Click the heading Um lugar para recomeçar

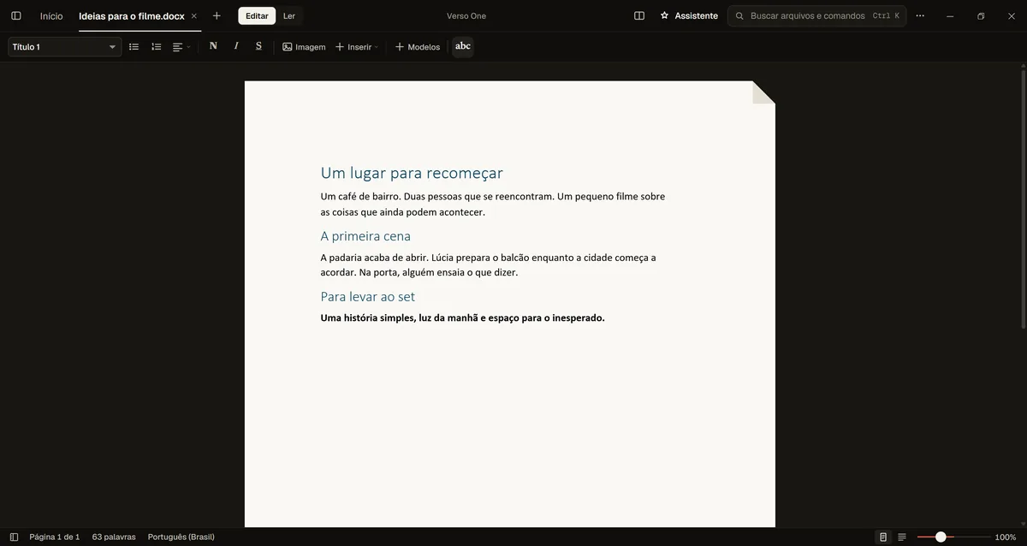pyautogui.click(x=412, y=173)
